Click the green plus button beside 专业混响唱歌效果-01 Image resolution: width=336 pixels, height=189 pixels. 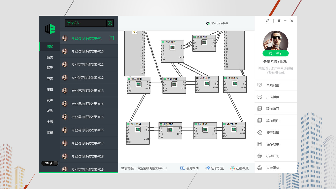[x=112, y=38]
